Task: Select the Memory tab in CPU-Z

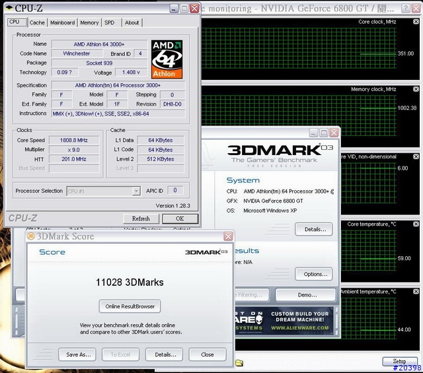Action: [x=89, y=22]
